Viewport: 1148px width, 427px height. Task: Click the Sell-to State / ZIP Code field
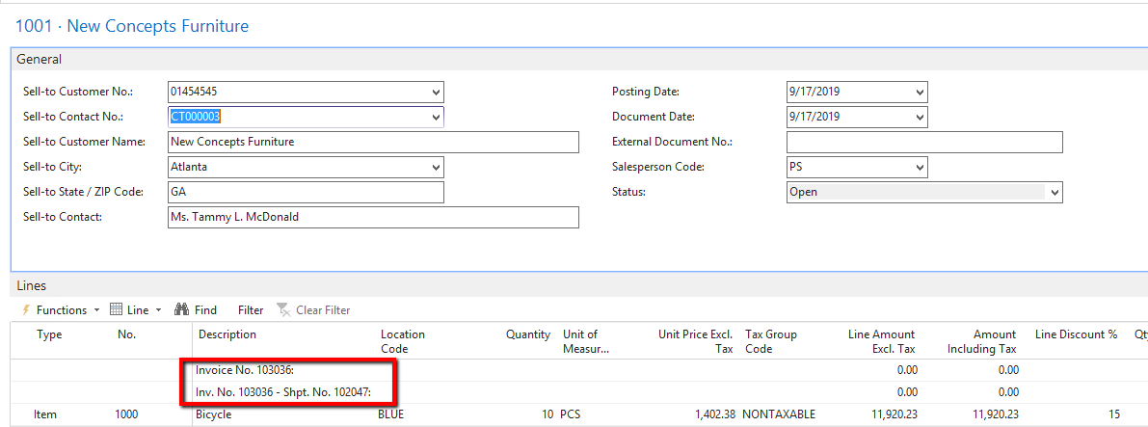(x=305, y=193)
